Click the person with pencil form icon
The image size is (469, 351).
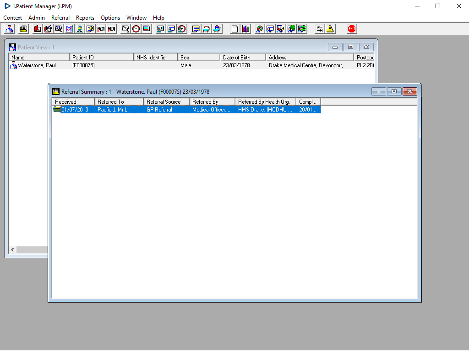click(x=281, y=29)
